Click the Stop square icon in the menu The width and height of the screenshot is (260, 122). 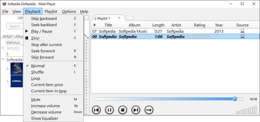click(27, 38)
